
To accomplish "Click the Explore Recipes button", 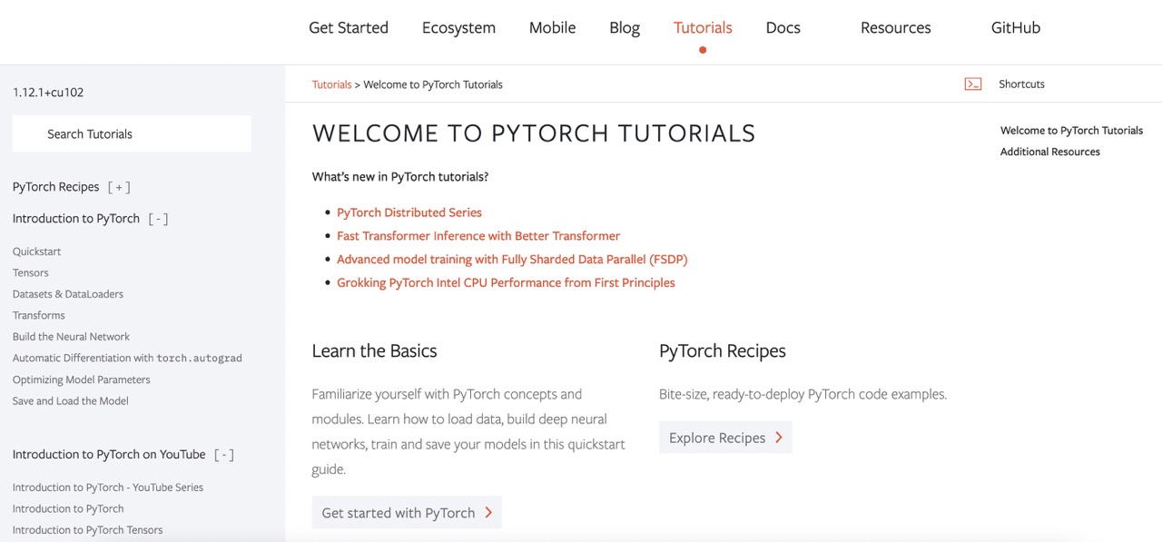I will pos(725,438).
